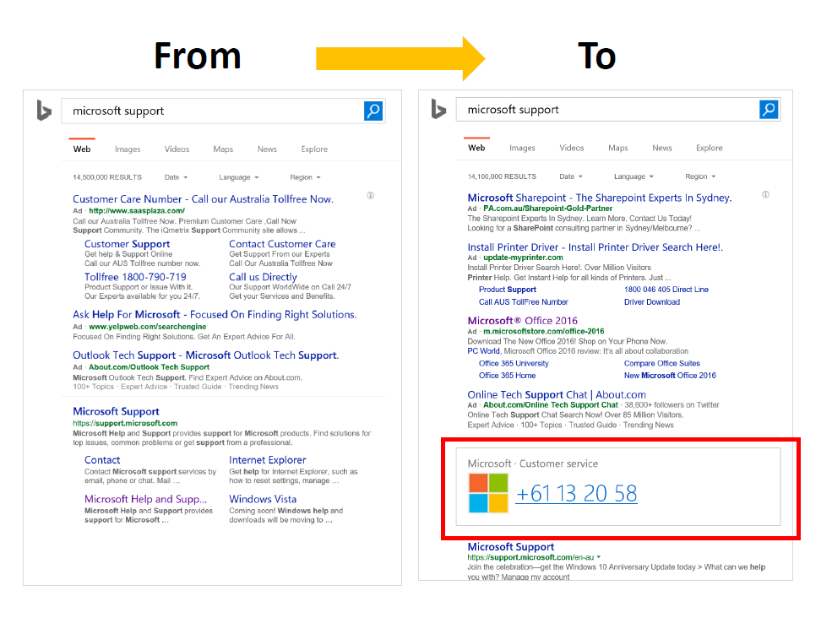Click the search magnifier button in the right panel
The image size is (832, 618).
(769, 110)
